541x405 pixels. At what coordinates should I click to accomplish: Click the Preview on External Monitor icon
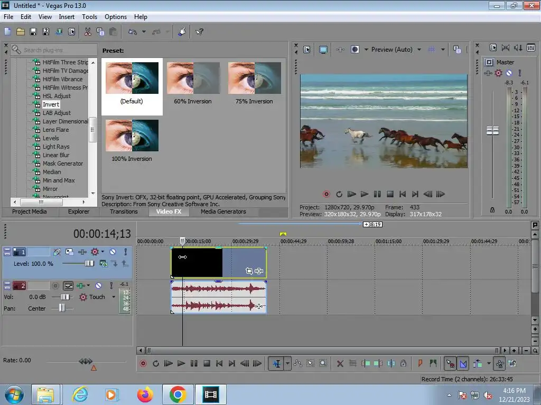pos(323,50)
